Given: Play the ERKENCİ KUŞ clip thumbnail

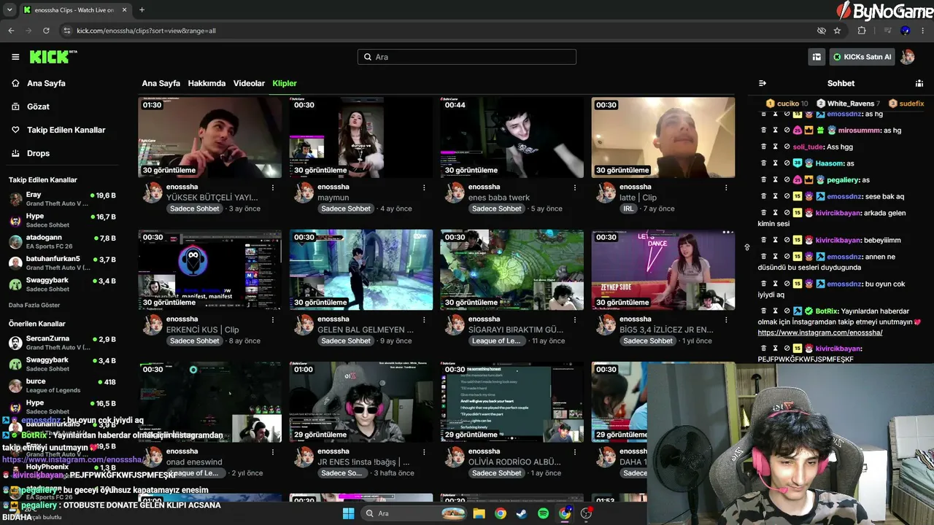Looking at the screenshot, I should pyautogui.click(x=209, y=270).
